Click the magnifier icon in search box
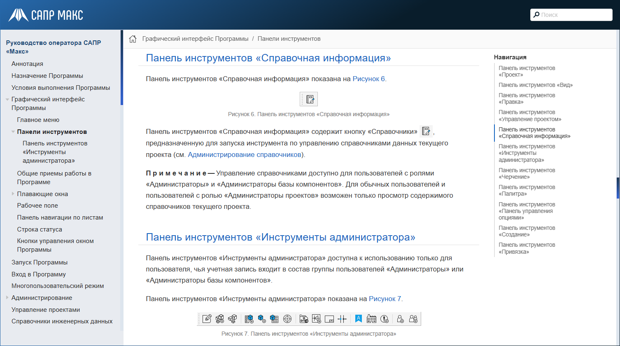Viewport: 620px width, 346px height. (536, 15)
